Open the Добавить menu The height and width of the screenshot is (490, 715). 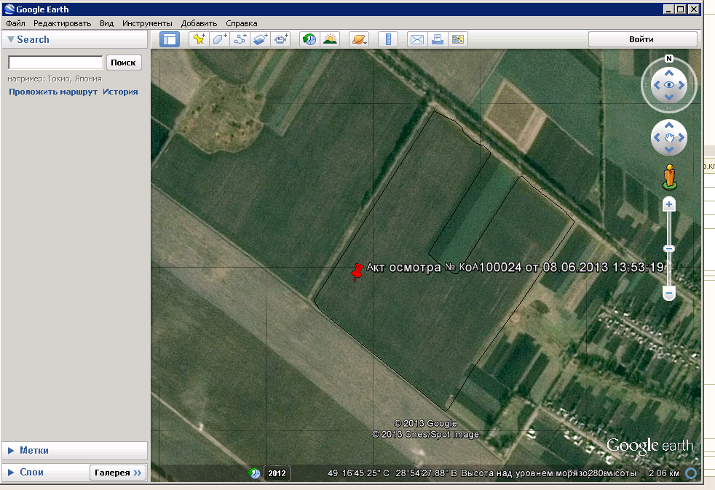(x=199, y=23)
